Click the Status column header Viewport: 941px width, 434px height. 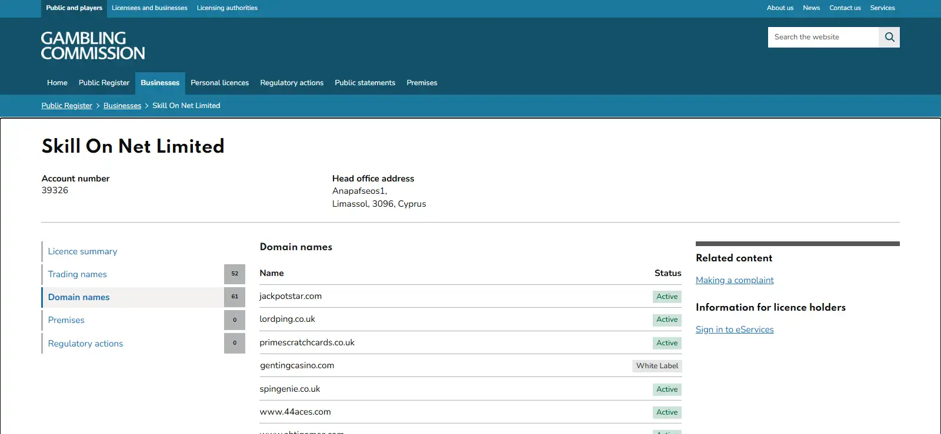668,273
